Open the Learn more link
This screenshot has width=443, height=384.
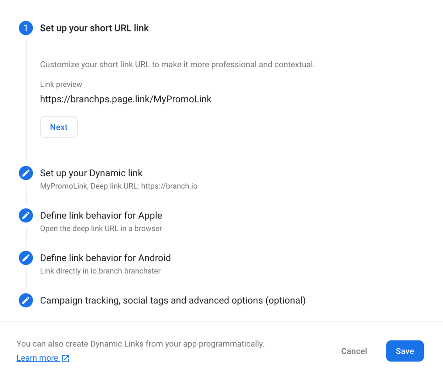click(38, 358)
